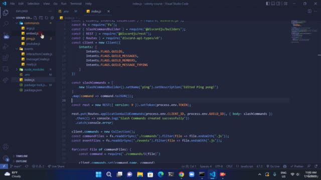
Task: Open Windows taskbar Search
Action: click(109, 174)
